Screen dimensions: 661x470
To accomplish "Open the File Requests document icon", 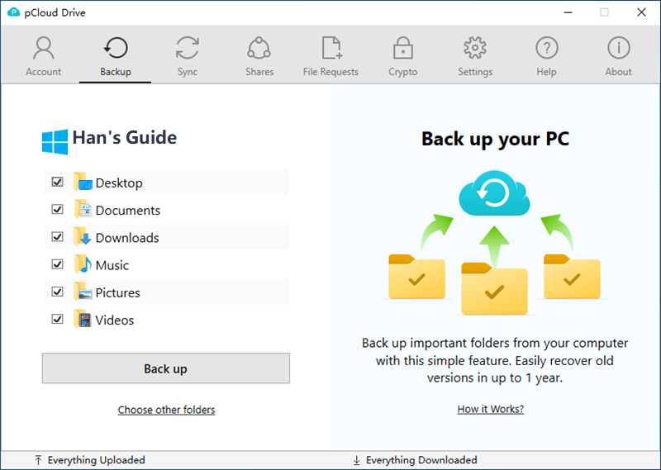I will point(332,48).
